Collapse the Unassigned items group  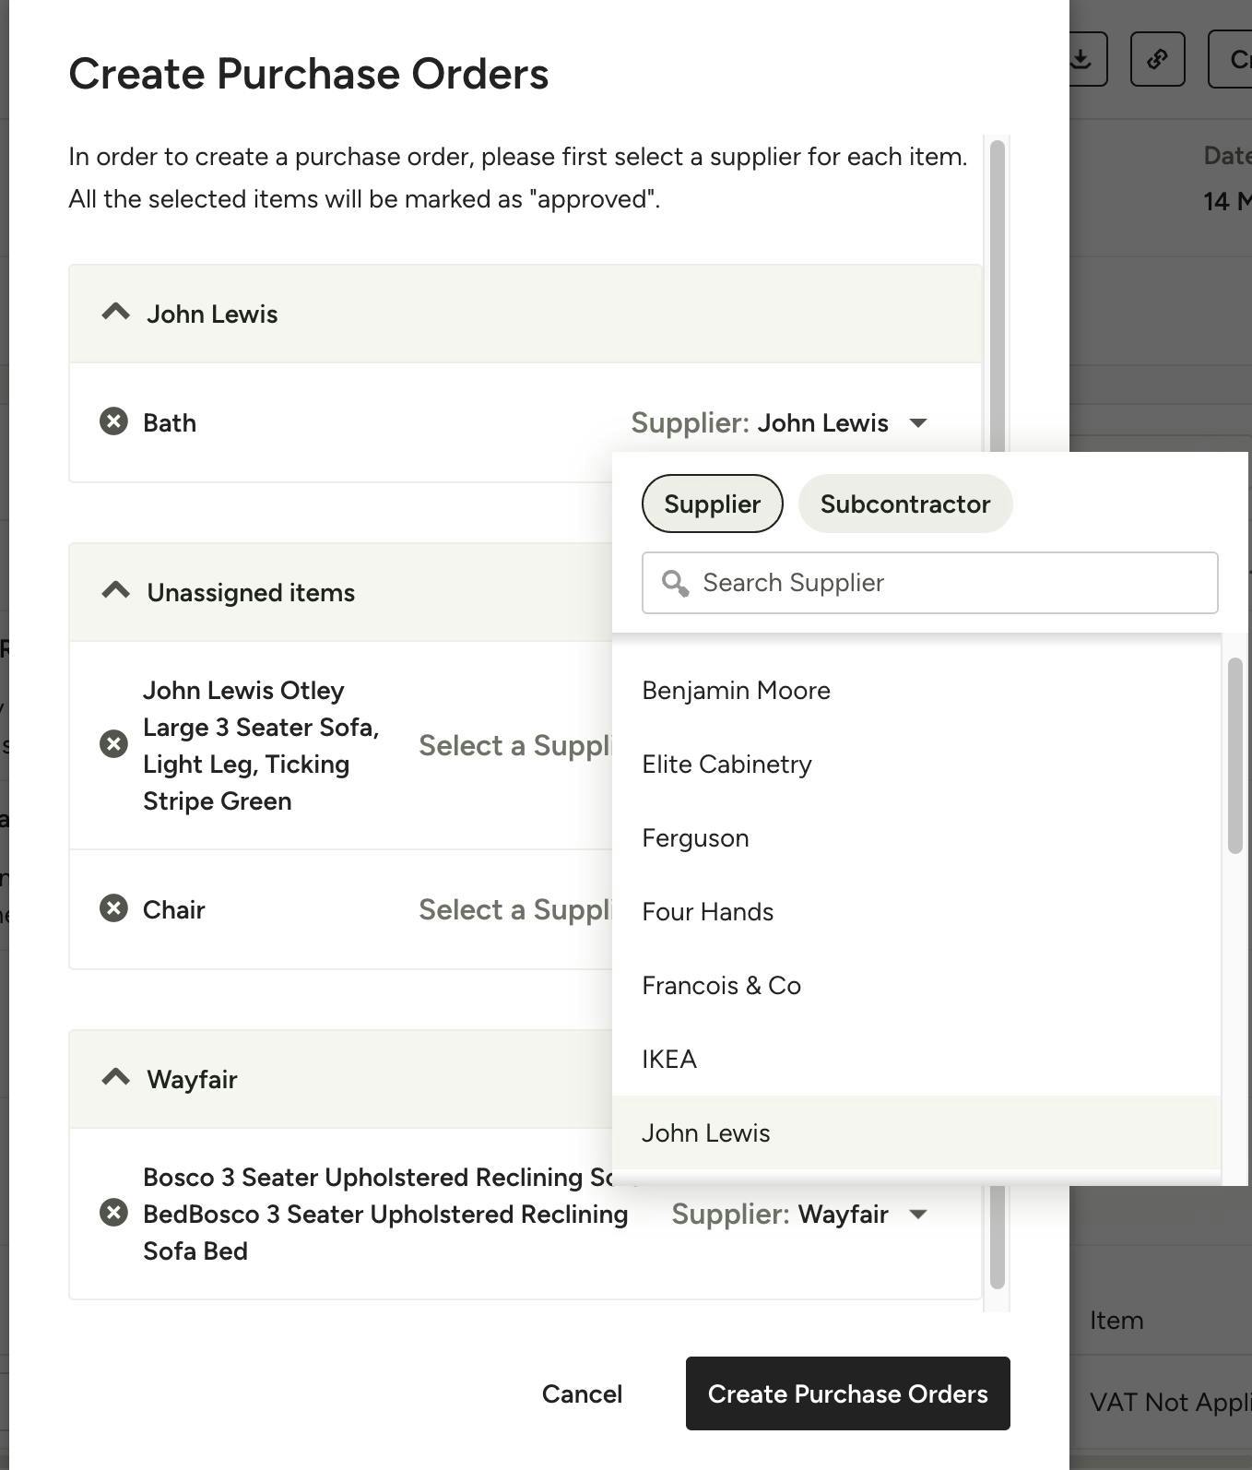pyautogui.click(x=115, y=591)
